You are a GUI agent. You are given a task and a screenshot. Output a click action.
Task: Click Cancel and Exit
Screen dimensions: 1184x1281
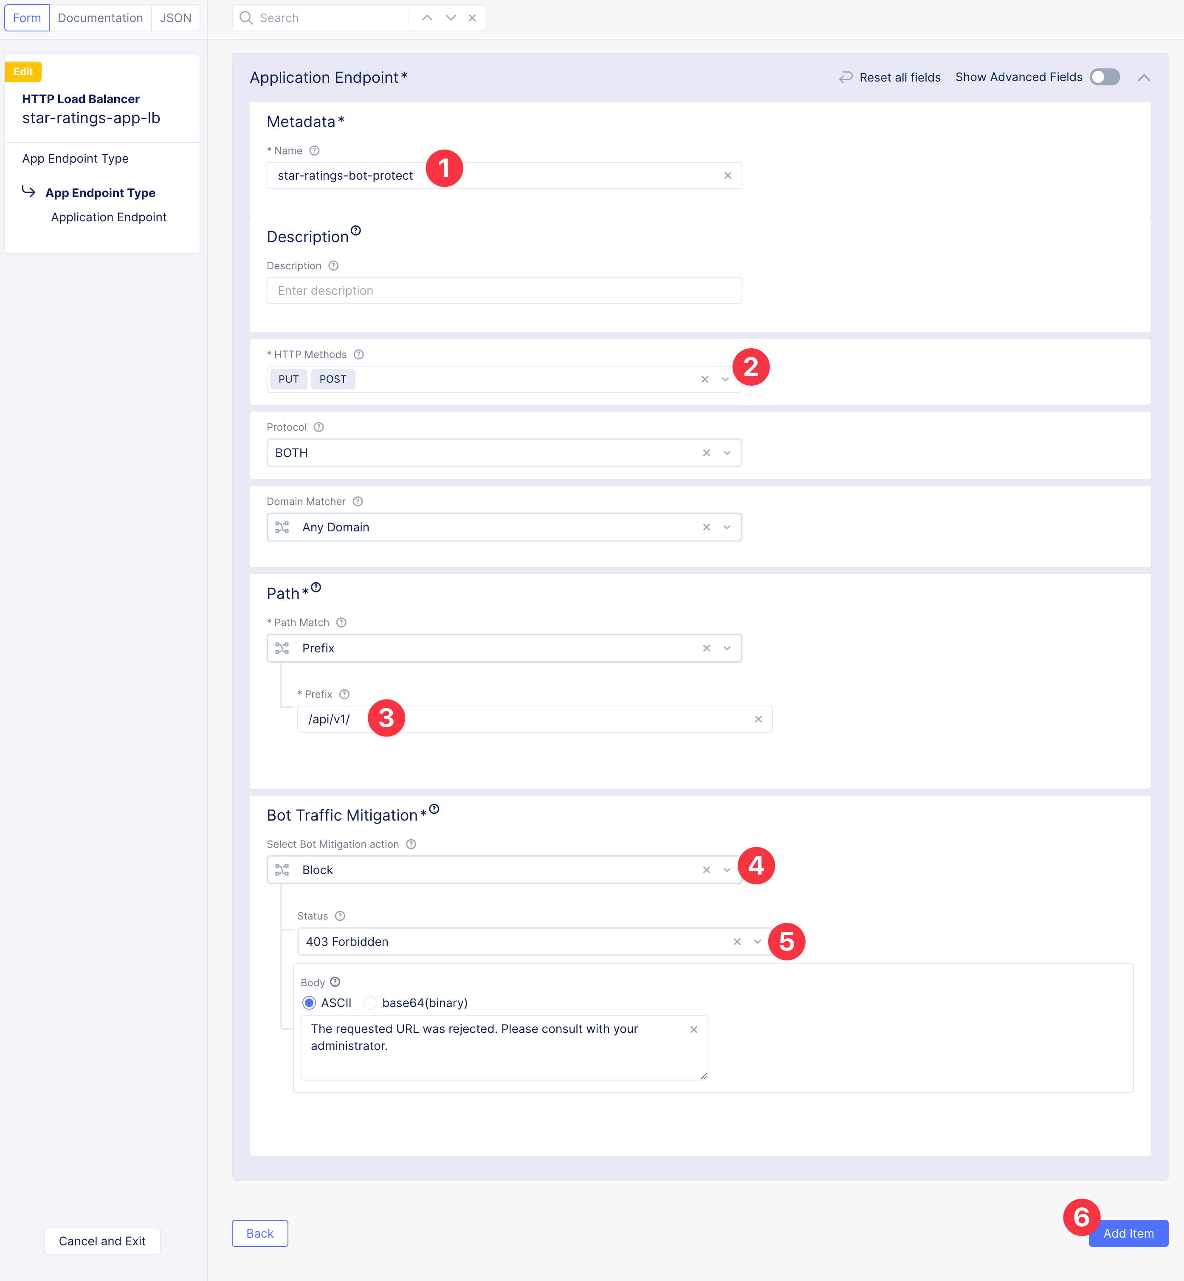point(102,1241)
